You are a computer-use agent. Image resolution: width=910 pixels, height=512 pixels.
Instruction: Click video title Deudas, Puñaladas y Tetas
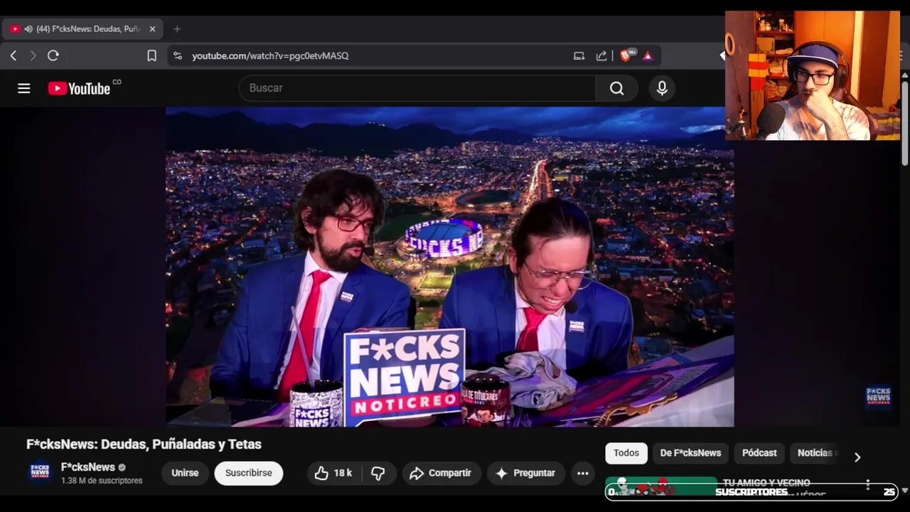[144, 444]
